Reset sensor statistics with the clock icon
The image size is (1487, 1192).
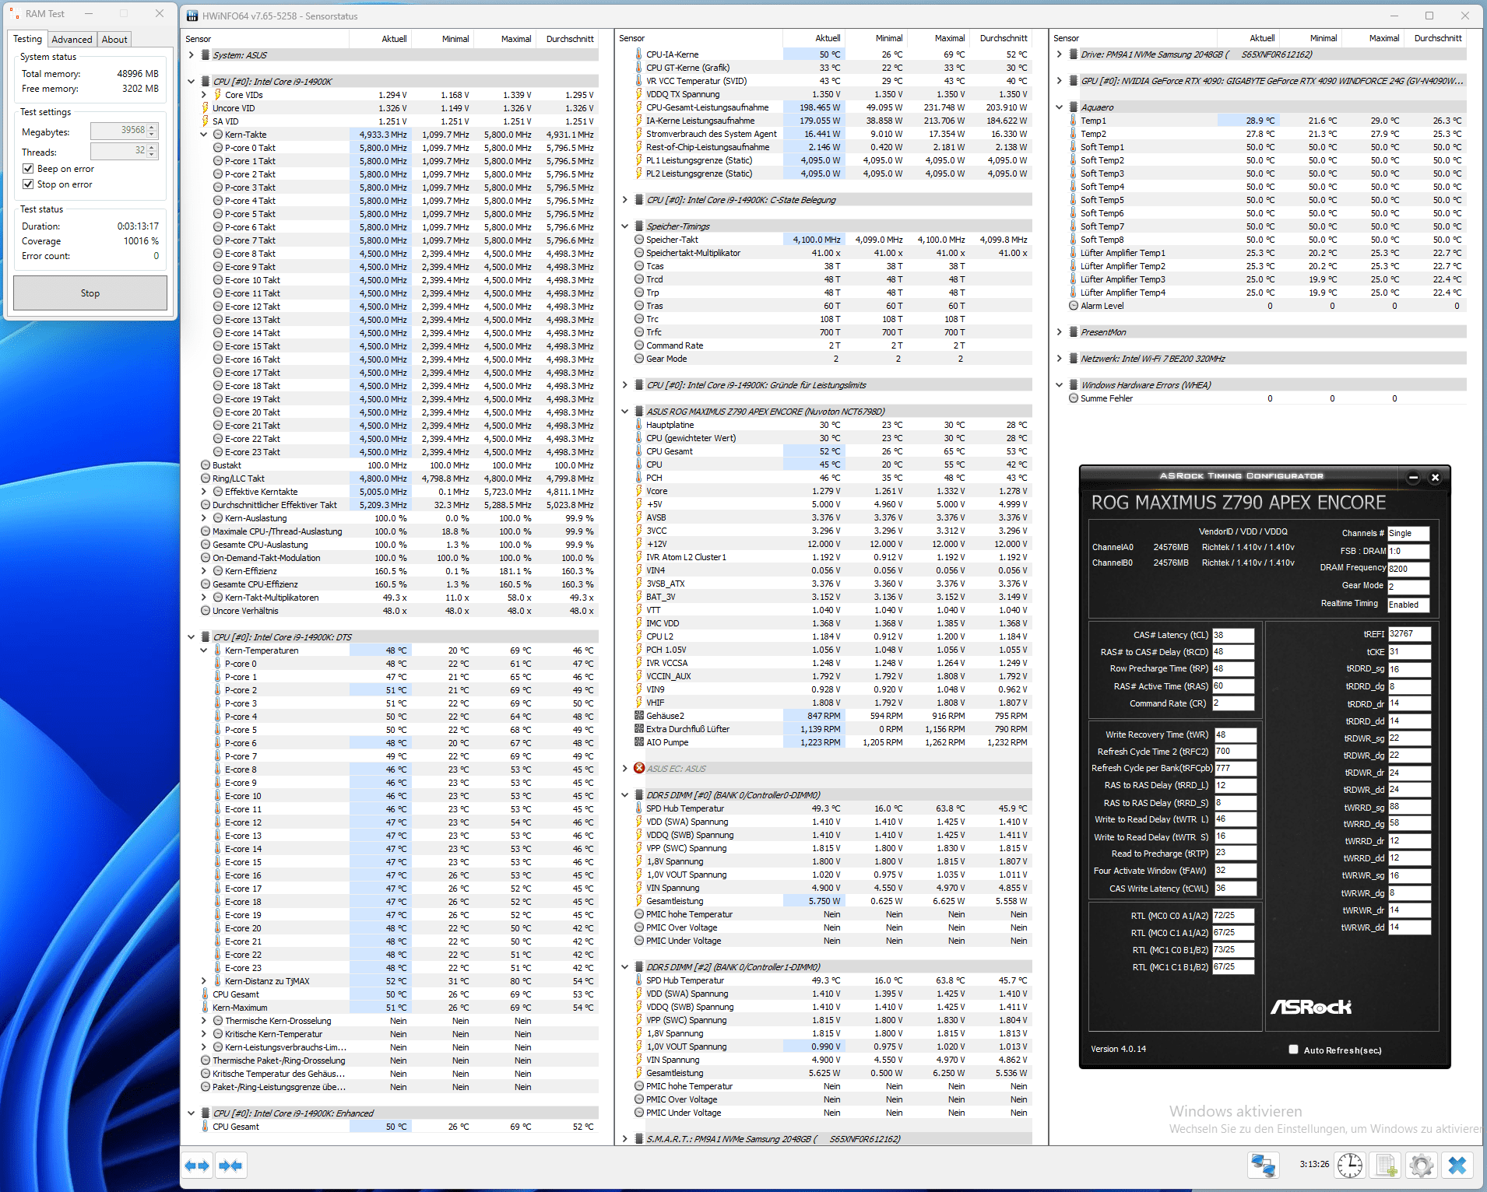click(1350, 1166)
